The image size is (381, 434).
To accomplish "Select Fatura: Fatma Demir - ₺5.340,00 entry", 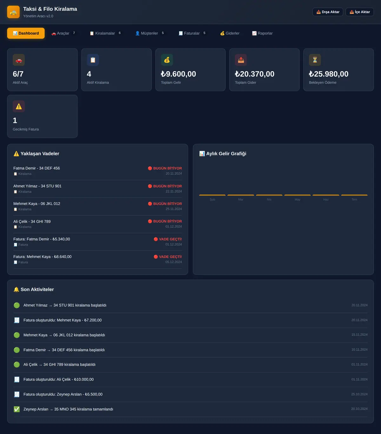I will pyautogui.click(x=97, y=242).
